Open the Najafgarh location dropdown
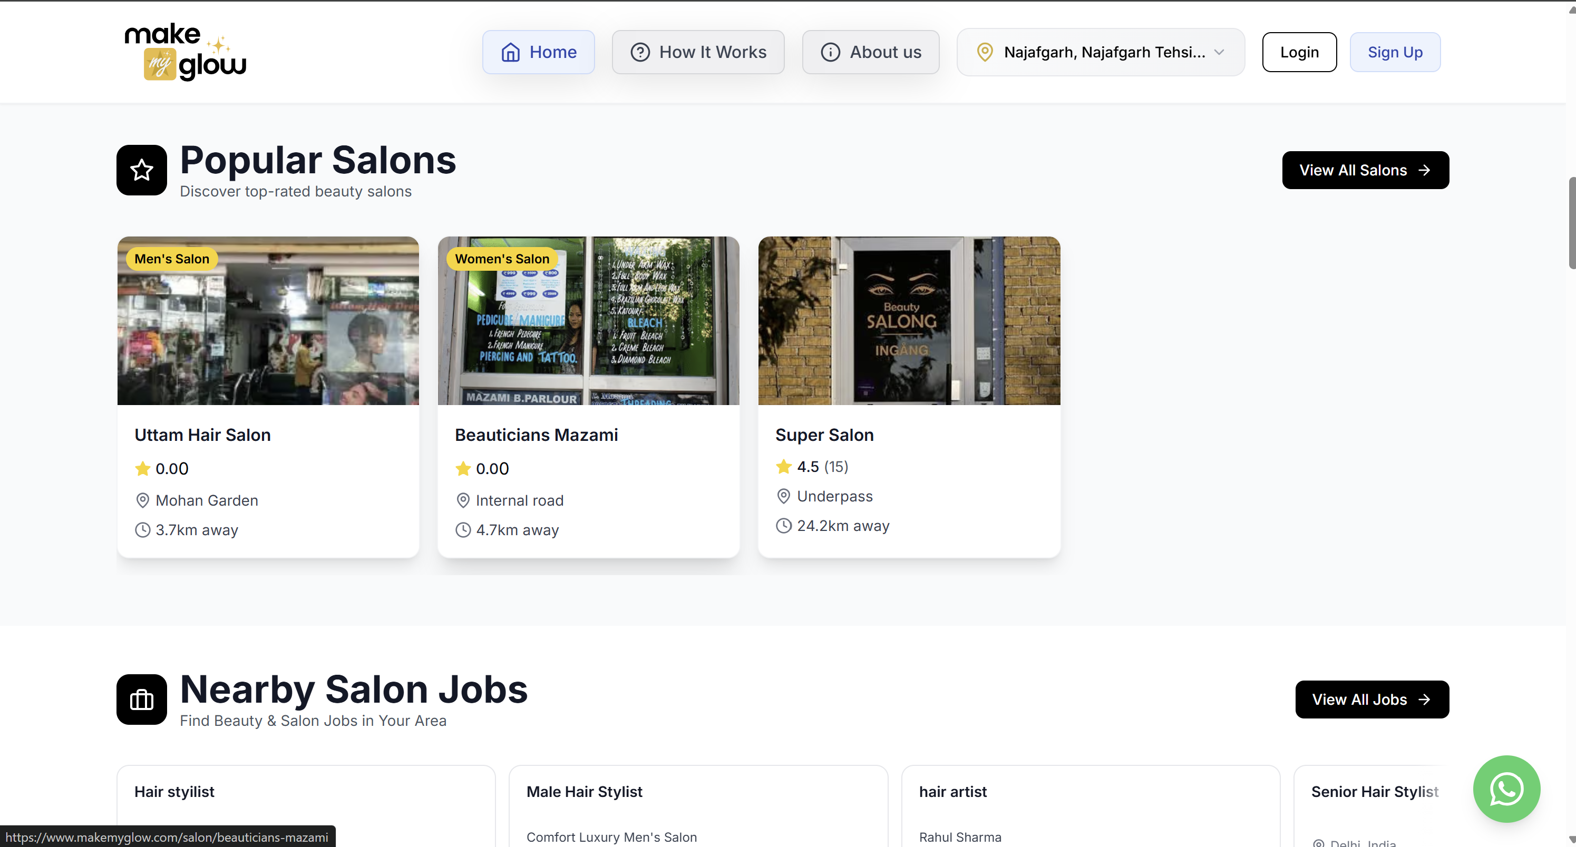 tap(1101, 52)
